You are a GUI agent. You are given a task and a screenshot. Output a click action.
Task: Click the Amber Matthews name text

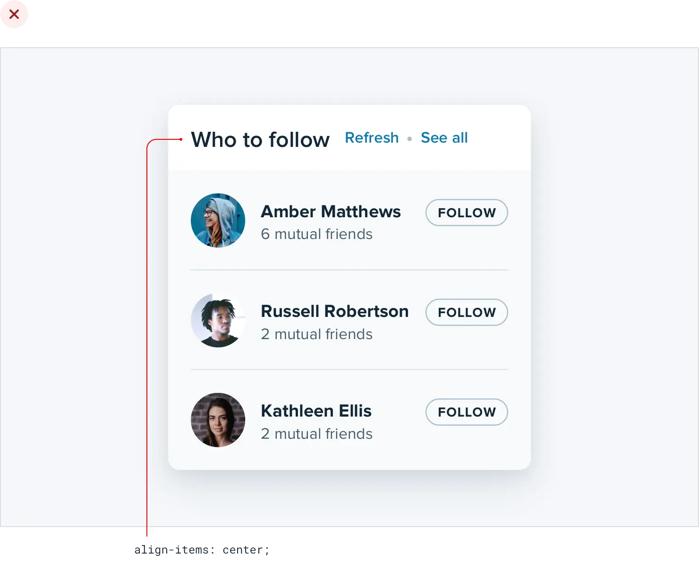click(331, 212)
